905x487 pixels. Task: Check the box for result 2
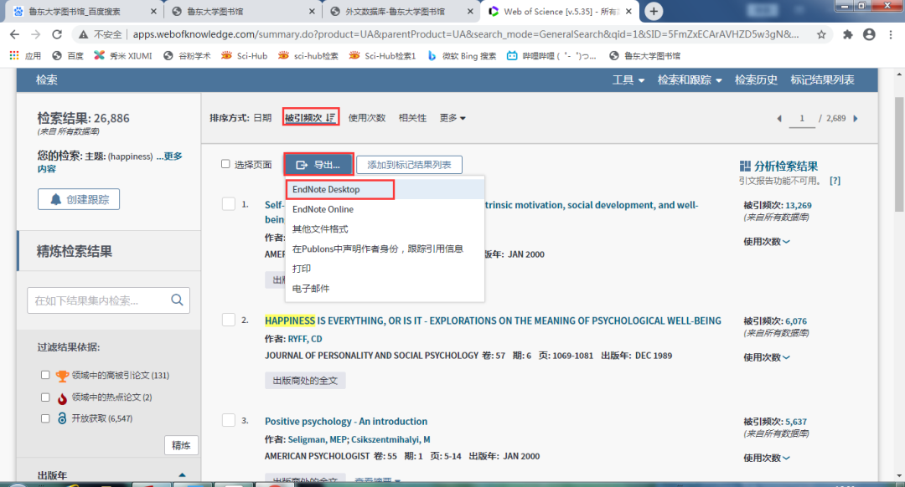tap(229, 320)
